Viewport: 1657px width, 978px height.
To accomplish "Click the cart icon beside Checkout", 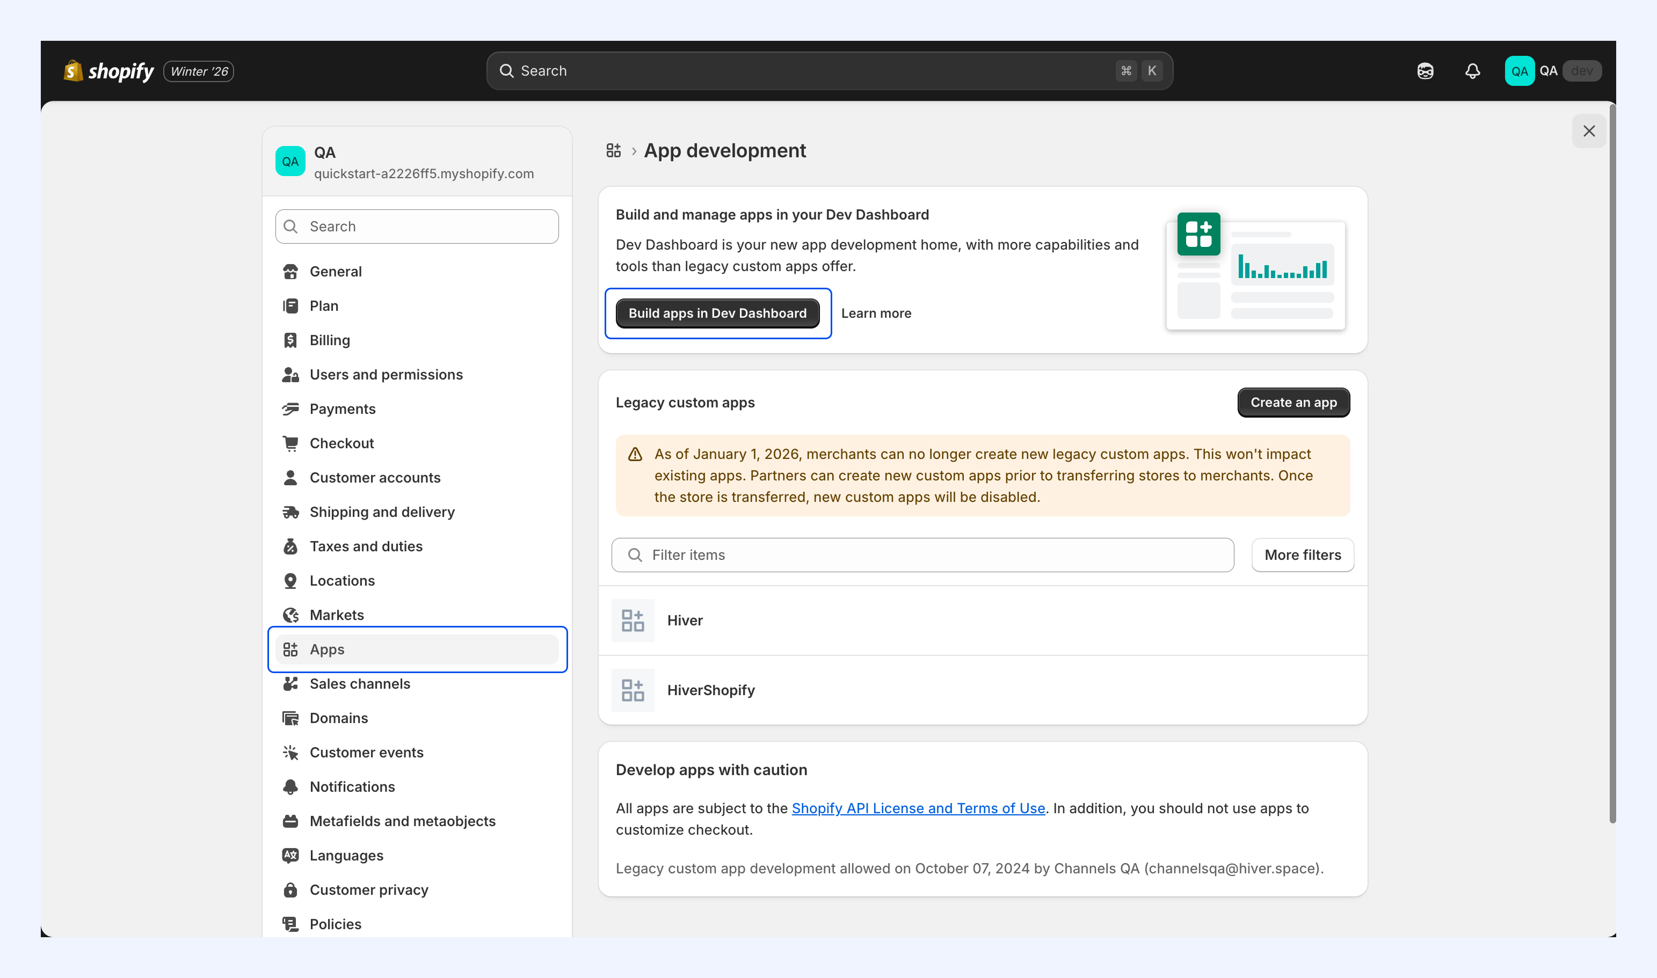I will tap(290, 443).
